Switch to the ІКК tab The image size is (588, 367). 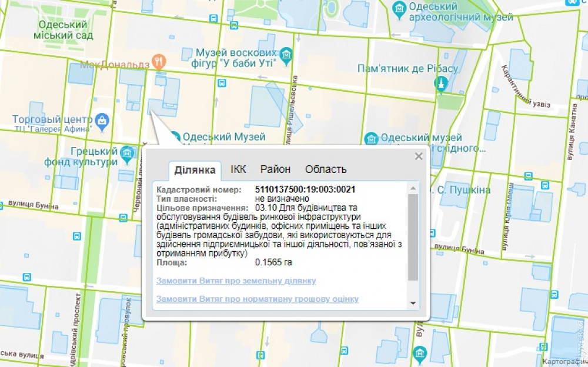pyautogui.click(x=238, y=169)
